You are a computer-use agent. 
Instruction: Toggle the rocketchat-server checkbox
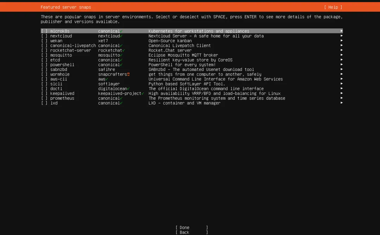(x=44, y=50)
